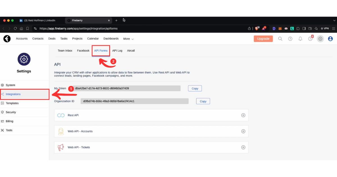
Task: Click the Web API - Tickets megaphone icon
Action: click(x=61, y=147)
